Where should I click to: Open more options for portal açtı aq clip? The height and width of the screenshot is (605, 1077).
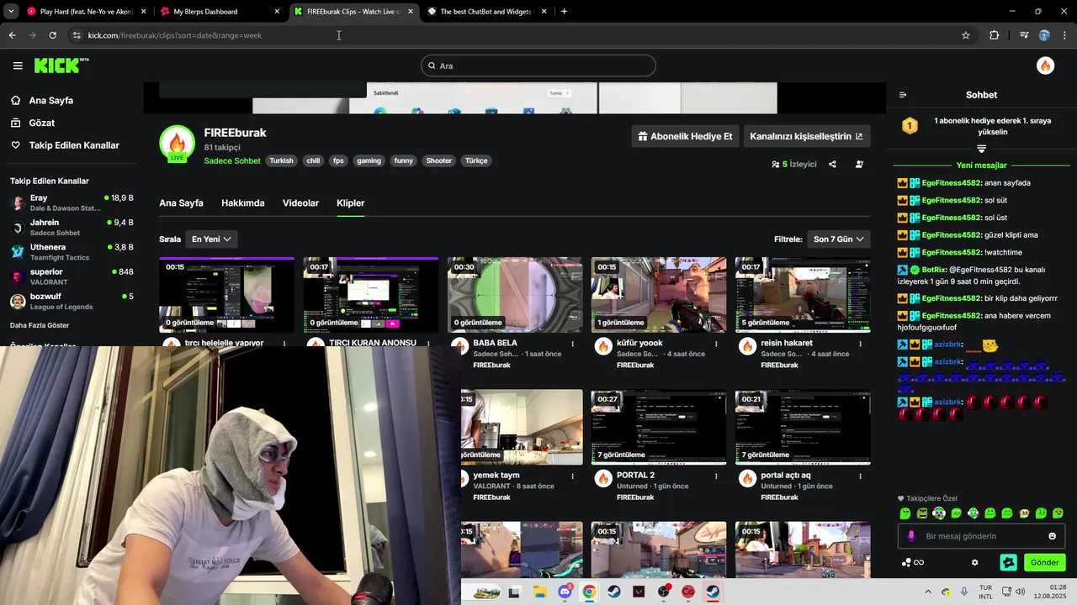coord(861,476)
